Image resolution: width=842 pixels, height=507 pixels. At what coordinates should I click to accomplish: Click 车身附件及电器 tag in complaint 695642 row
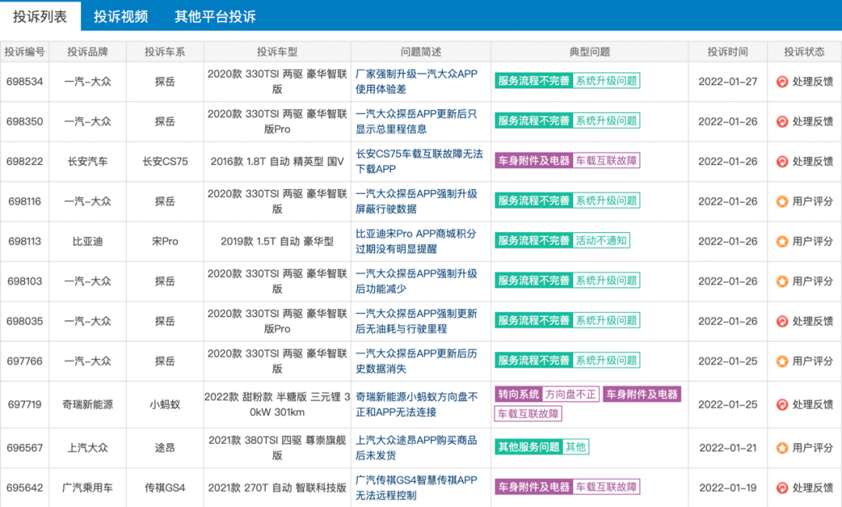(x=534, y=488)
